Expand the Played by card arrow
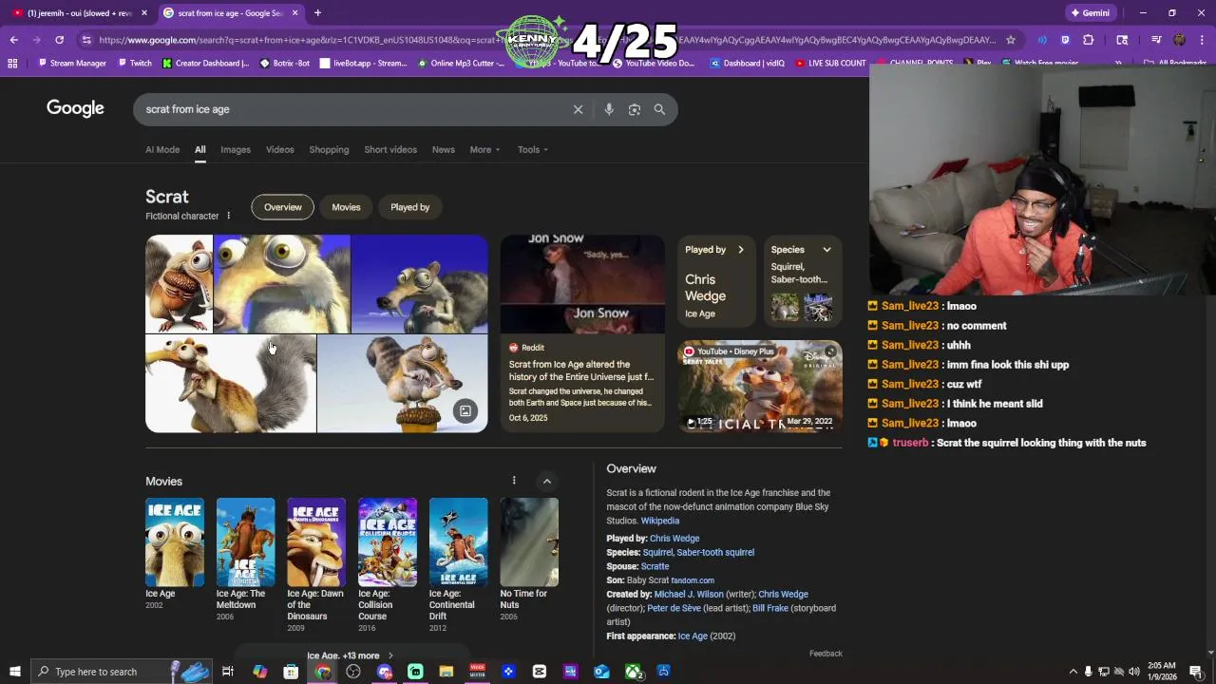Image resolution: width=1216 pixels, height=684 pixels. coord(741,250)
